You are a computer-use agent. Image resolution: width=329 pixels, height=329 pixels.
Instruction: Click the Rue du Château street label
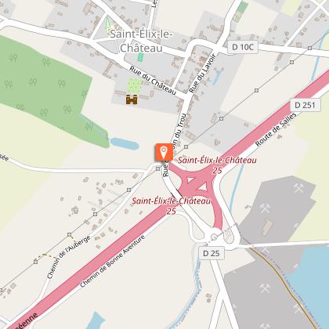click(x=153, y=81)
